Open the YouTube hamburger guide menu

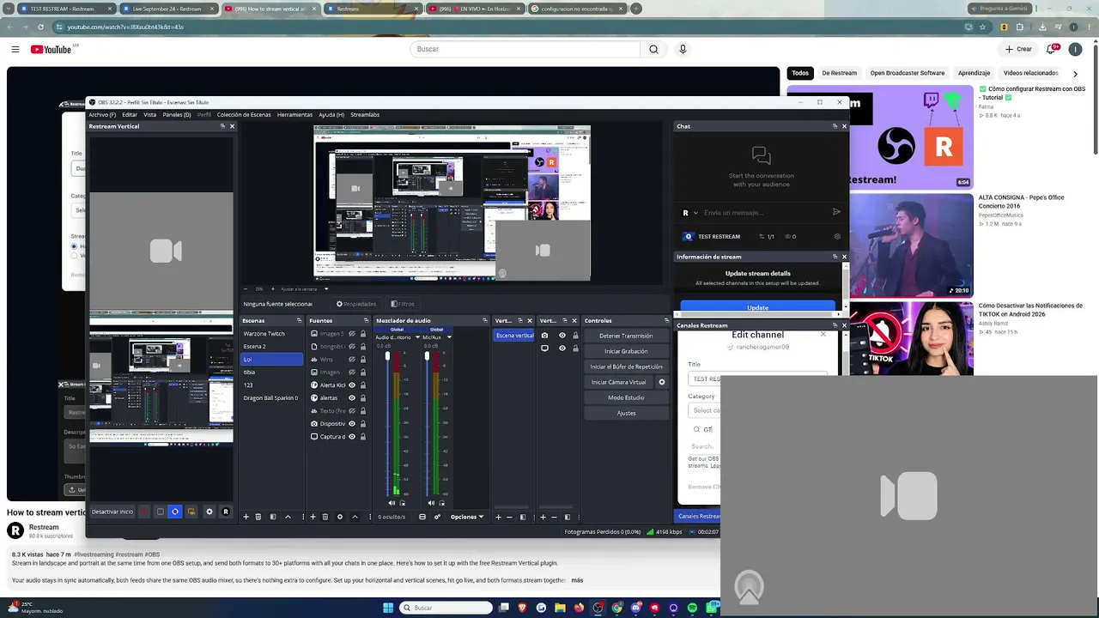pos(15,49)
